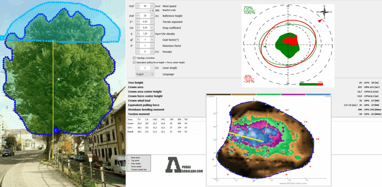
Task: Increase Vref wind speed with right arrow
Action: tap(152, 6)
